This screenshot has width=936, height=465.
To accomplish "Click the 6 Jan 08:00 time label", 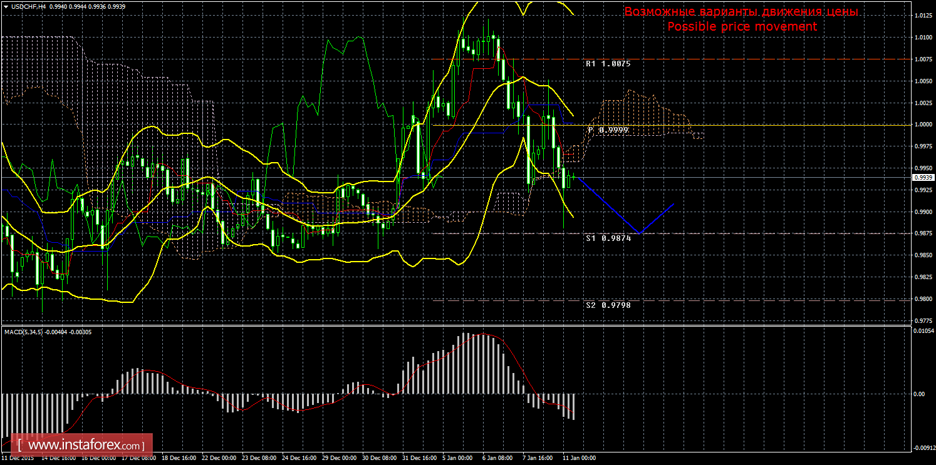I will point(497,458).
